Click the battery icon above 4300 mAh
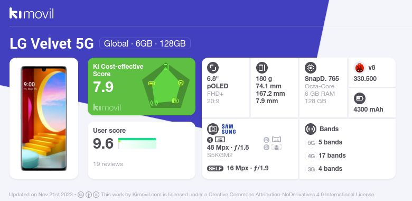The width and height of the screenshot is (412, 201). 359,99
